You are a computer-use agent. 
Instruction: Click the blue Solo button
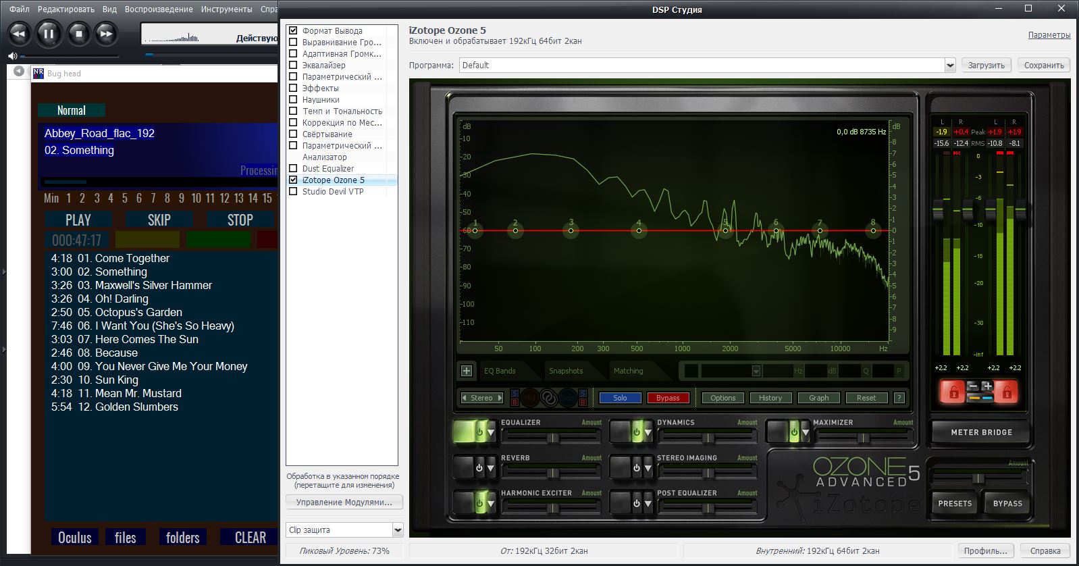tap(620, 398)
